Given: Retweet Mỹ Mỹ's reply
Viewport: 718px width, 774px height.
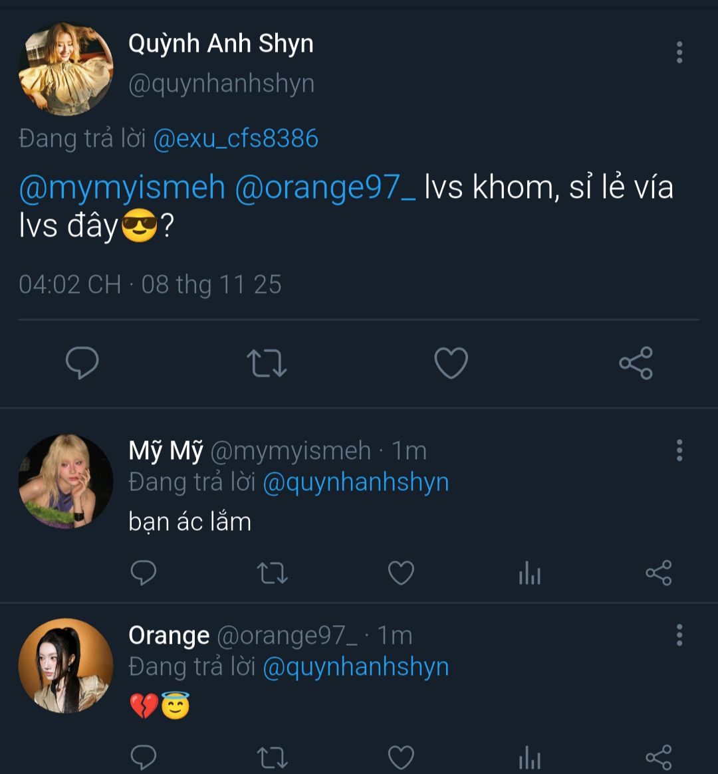Looking at the screenshot, I should coord(273,573).
